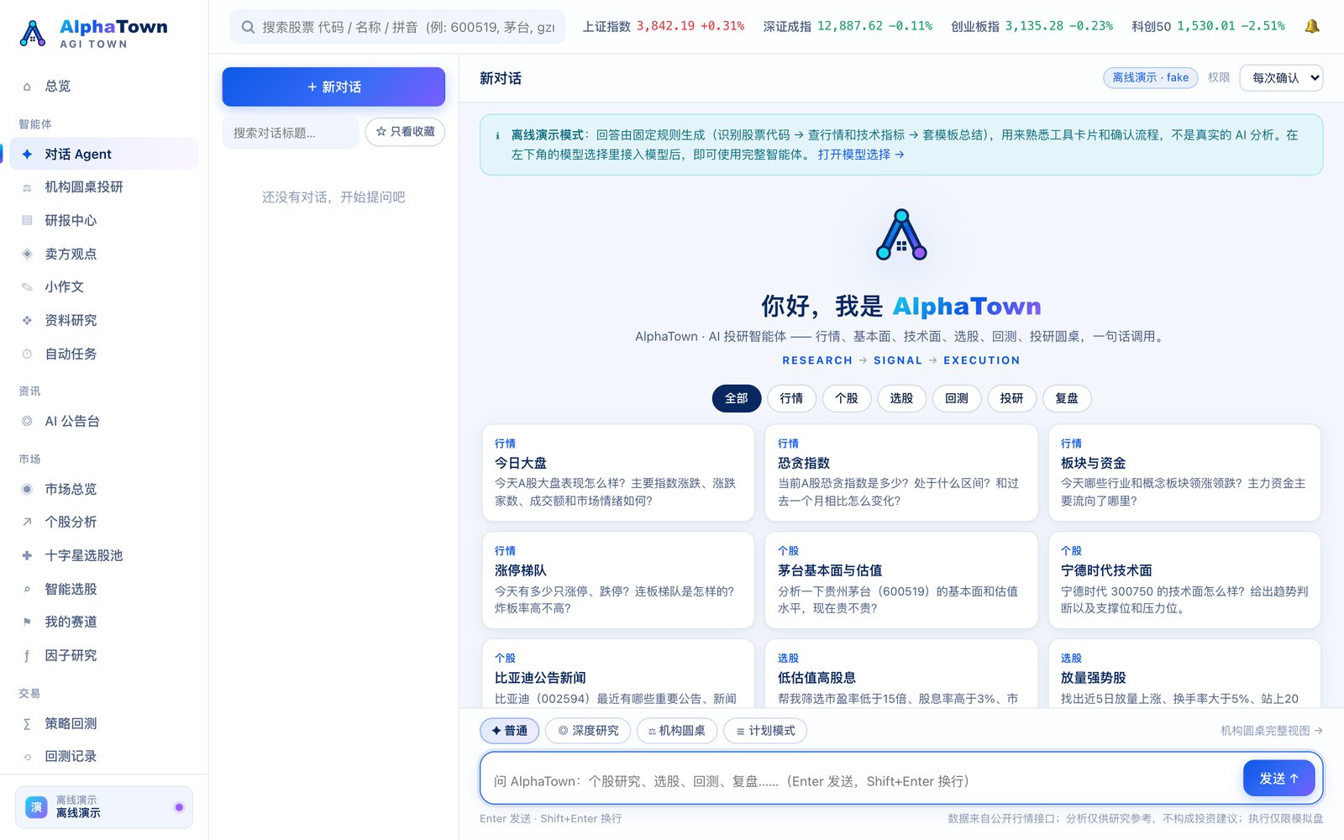Screen dimensions: 1344x840
Task: Start a 新对话 with the blue button
Action: pos(333,87)
